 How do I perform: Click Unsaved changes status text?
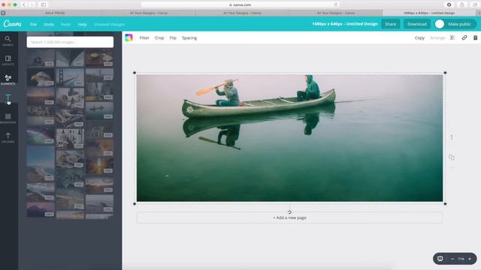tap(109, 24)
